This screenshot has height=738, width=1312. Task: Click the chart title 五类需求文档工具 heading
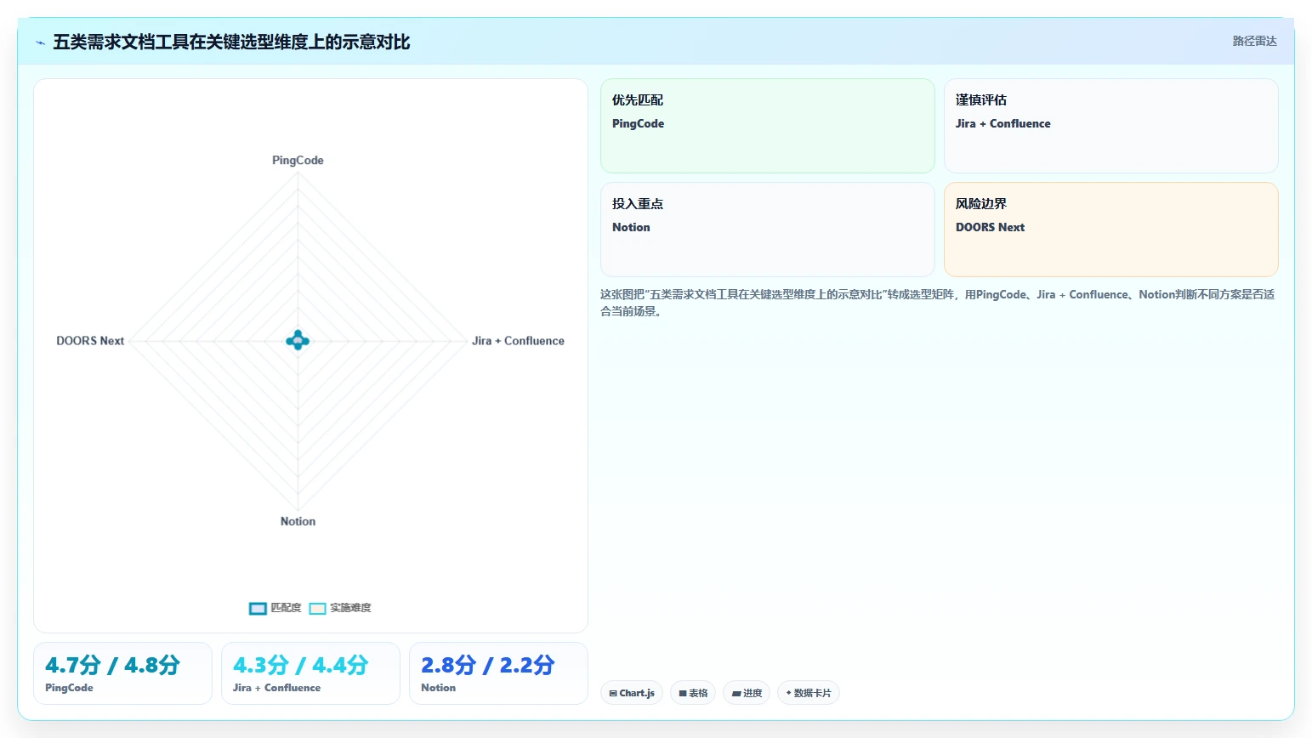click(231, 43)
